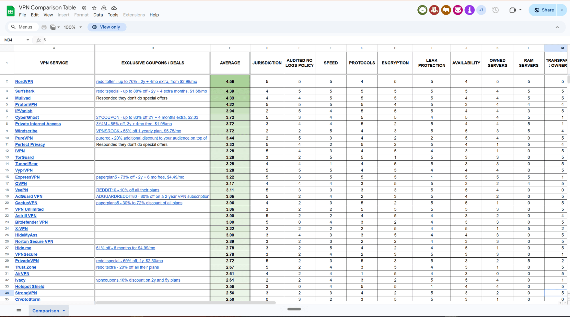Start a Meet call with camera icon
The width and height of the screenshot is (570, 317).
click(x=513, y=10)
